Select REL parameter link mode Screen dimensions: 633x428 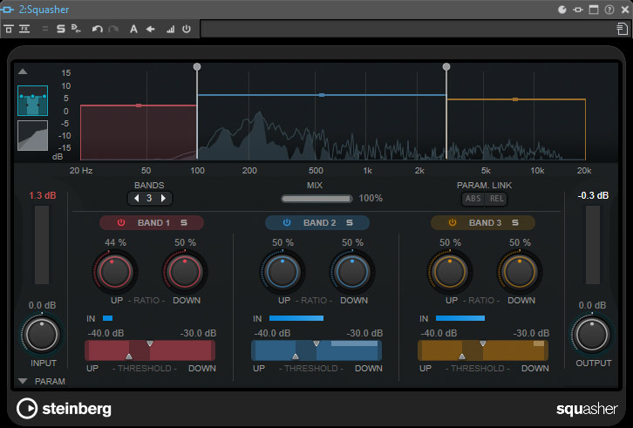[495, 199]
